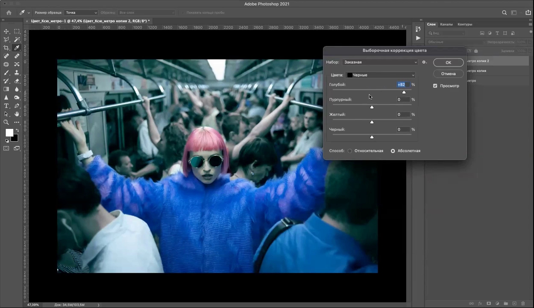The image size is (534, 308).
Task: Select the Crop tool
Action: (x=6, y=48)
